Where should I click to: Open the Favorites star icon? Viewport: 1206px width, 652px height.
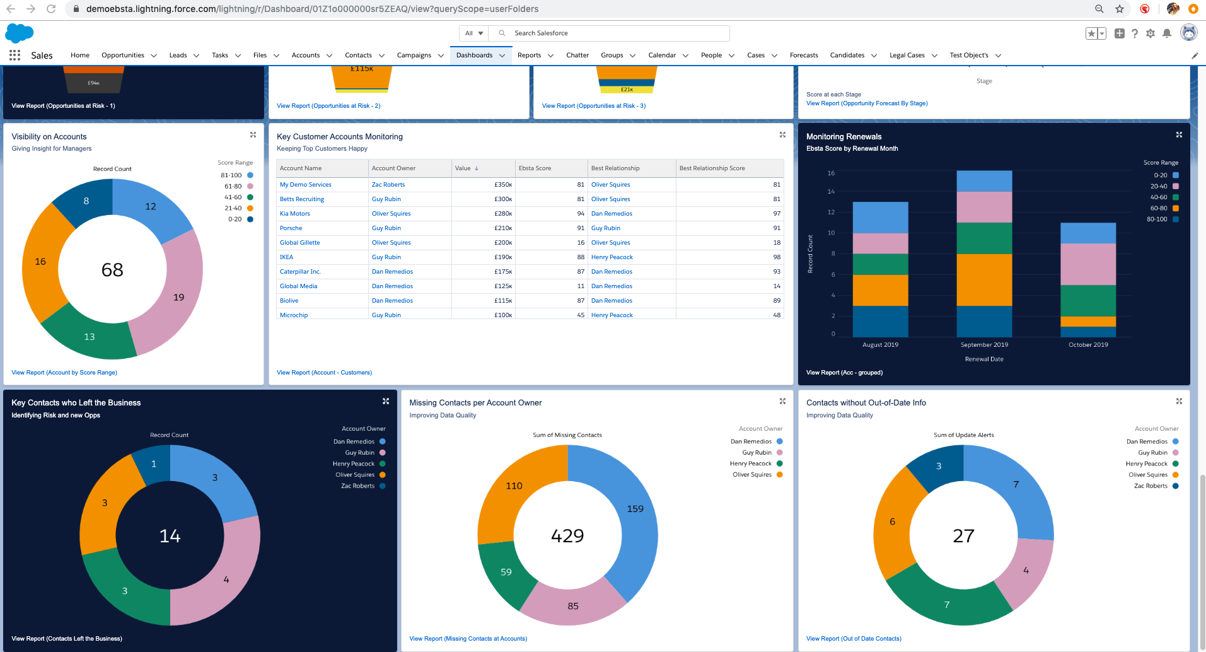tap(1091, 33)
